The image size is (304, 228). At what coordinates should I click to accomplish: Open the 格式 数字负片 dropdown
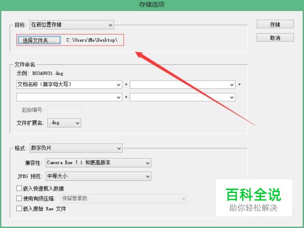pyautogui.click(x=76, y=148)
